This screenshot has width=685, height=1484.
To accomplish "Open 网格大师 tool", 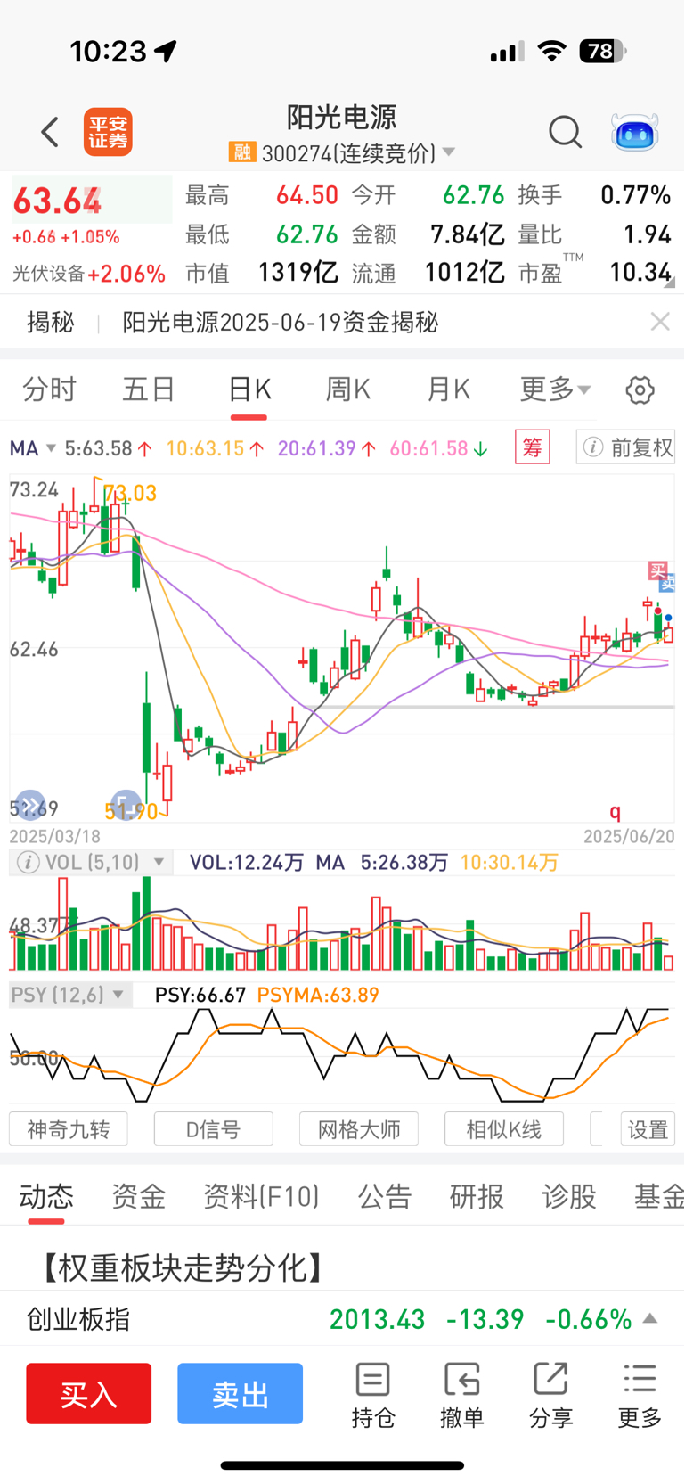I will tap(359, 1129).
